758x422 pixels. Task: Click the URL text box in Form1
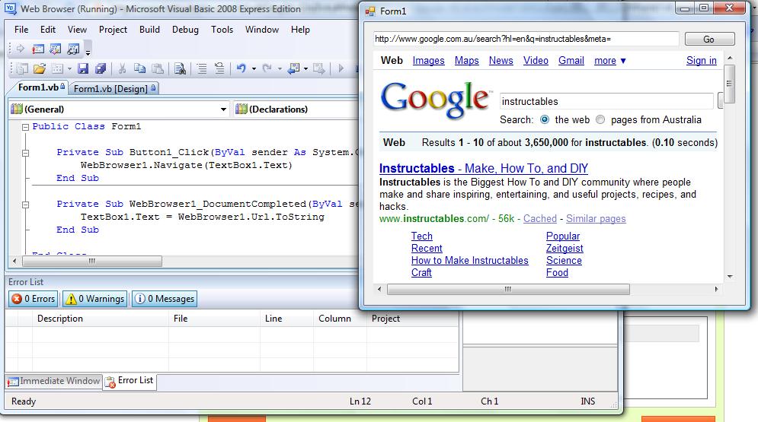tap(526, 39)
